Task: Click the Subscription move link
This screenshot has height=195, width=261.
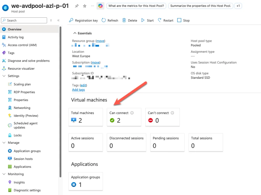Action: pos(96,62)
